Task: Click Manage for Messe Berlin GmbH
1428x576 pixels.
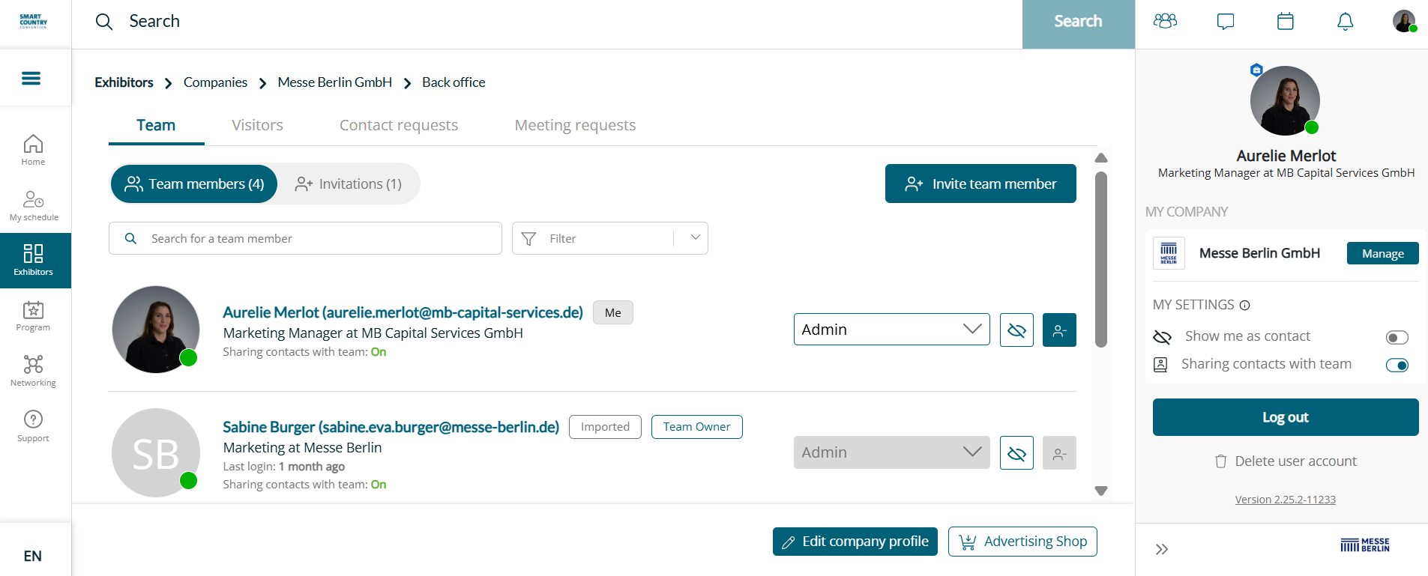Action: tap(1383, 253)
